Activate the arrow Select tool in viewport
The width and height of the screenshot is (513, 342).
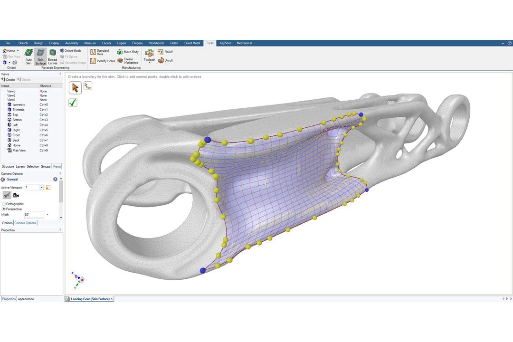[x=75, y=87]
